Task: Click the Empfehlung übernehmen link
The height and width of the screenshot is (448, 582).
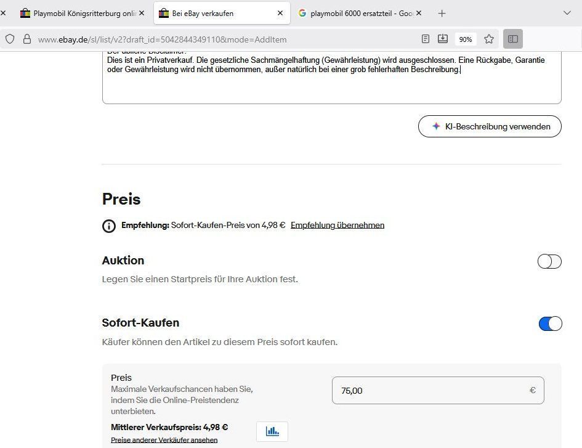Action: [337, 226]
